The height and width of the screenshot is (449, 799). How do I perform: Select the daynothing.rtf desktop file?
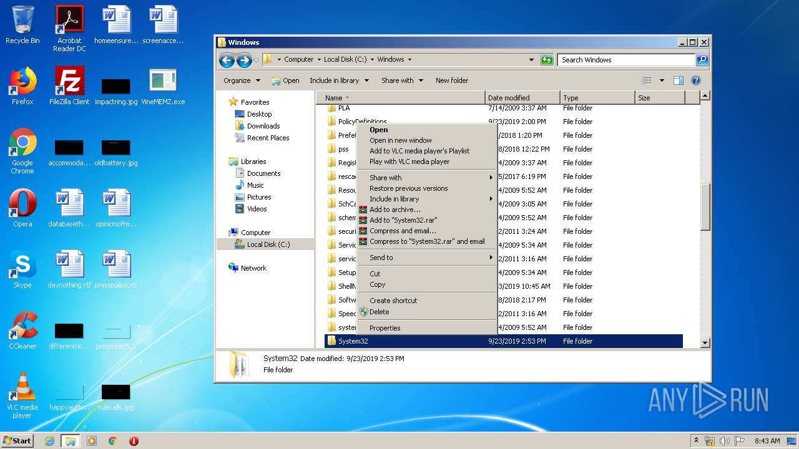69,269
